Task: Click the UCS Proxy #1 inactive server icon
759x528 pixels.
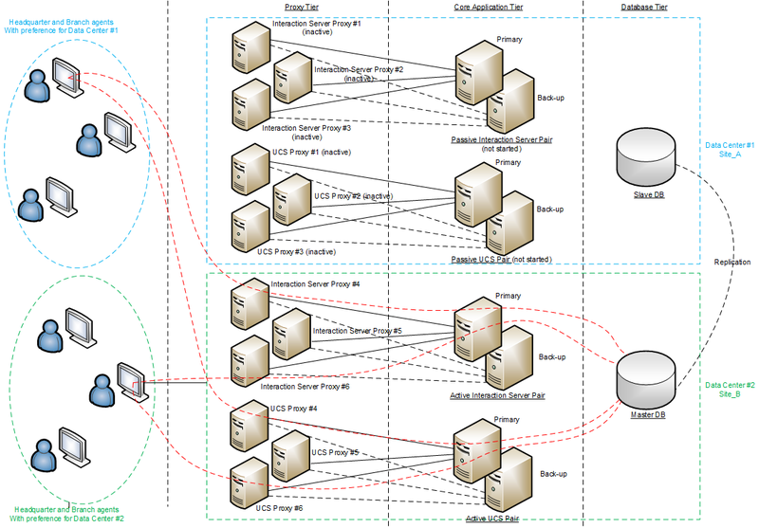Action: (250, 170)
